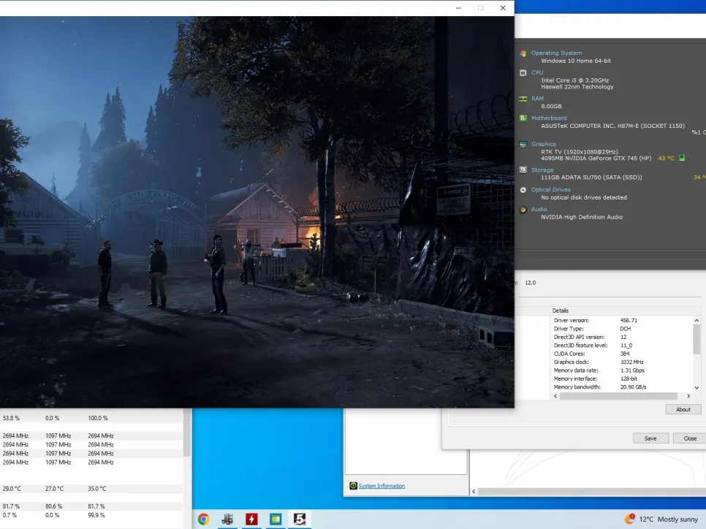
Task: Open the CPU section heading
Action: click(536, 72)
